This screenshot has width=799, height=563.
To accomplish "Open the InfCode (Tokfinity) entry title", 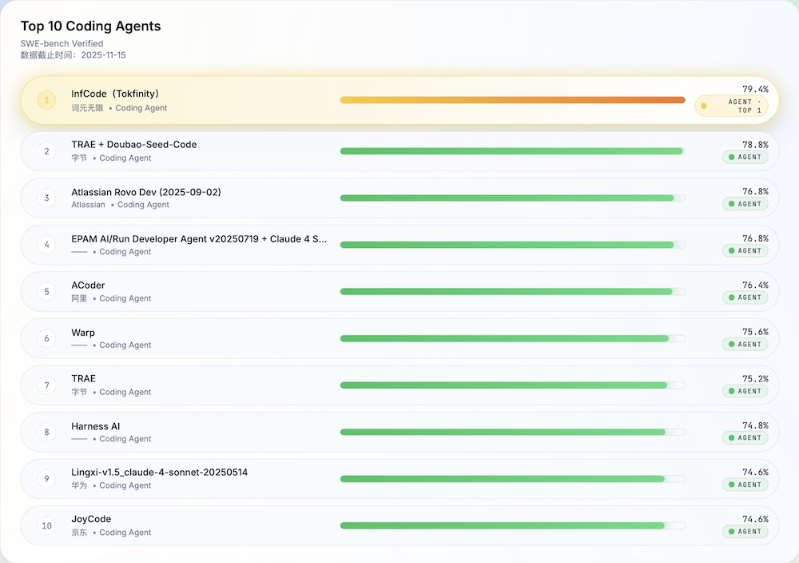I will (x=115, y=94).
